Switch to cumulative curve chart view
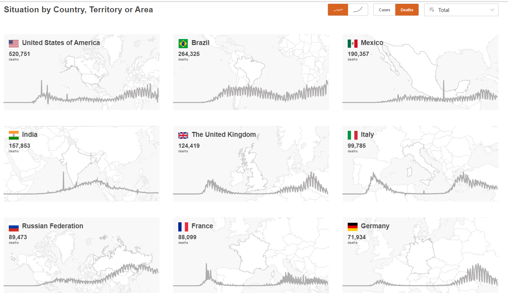The height and width of the screenshot is (293, 508). tap(358, 10)
